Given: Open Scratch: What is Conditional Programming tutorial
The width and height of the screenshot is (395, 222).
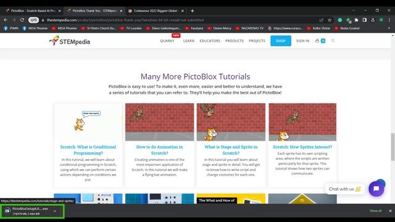Looking at the screenshot, I should (88, 150).
